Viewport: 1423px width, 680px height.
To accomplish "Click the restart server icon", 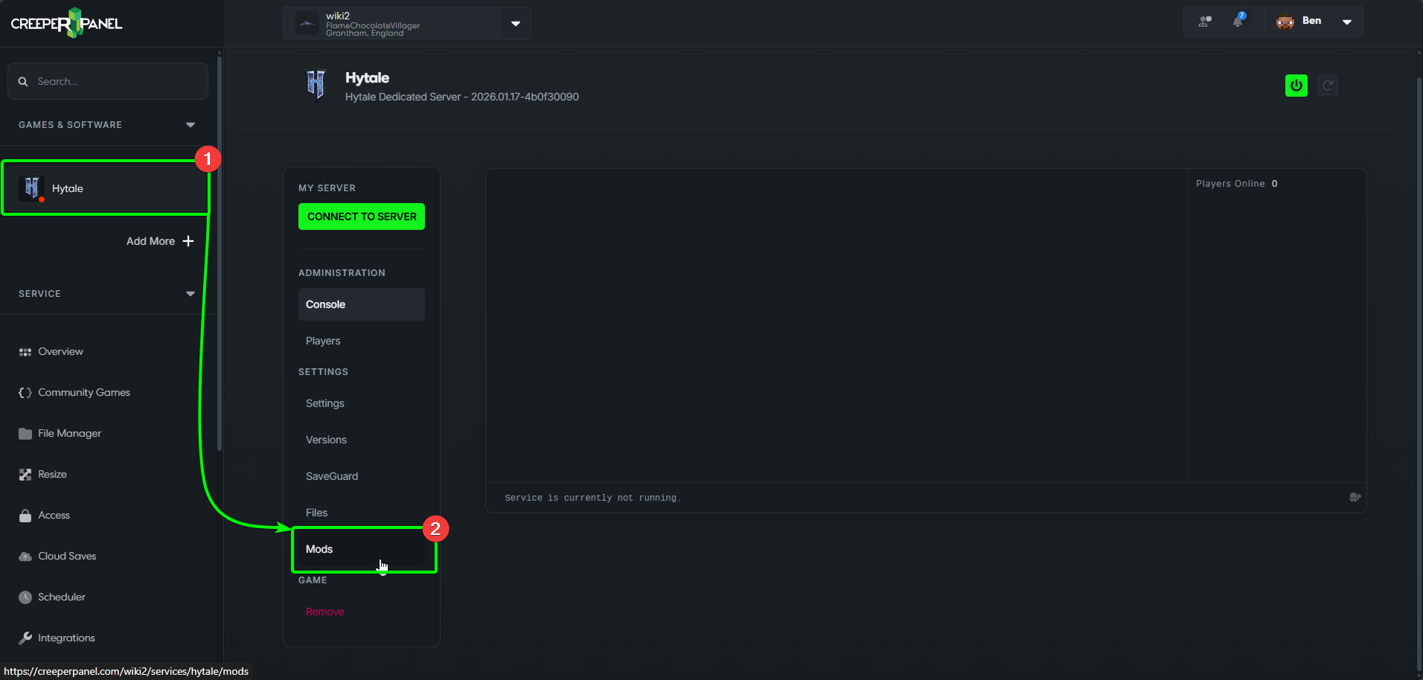I will (x=1327, y=86).
